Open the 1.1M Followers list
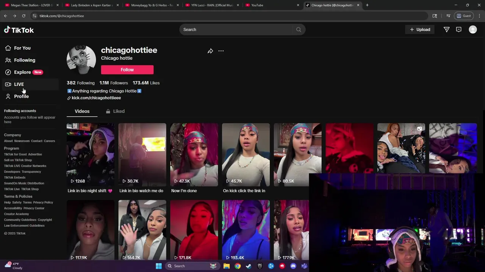 [114, 83]
